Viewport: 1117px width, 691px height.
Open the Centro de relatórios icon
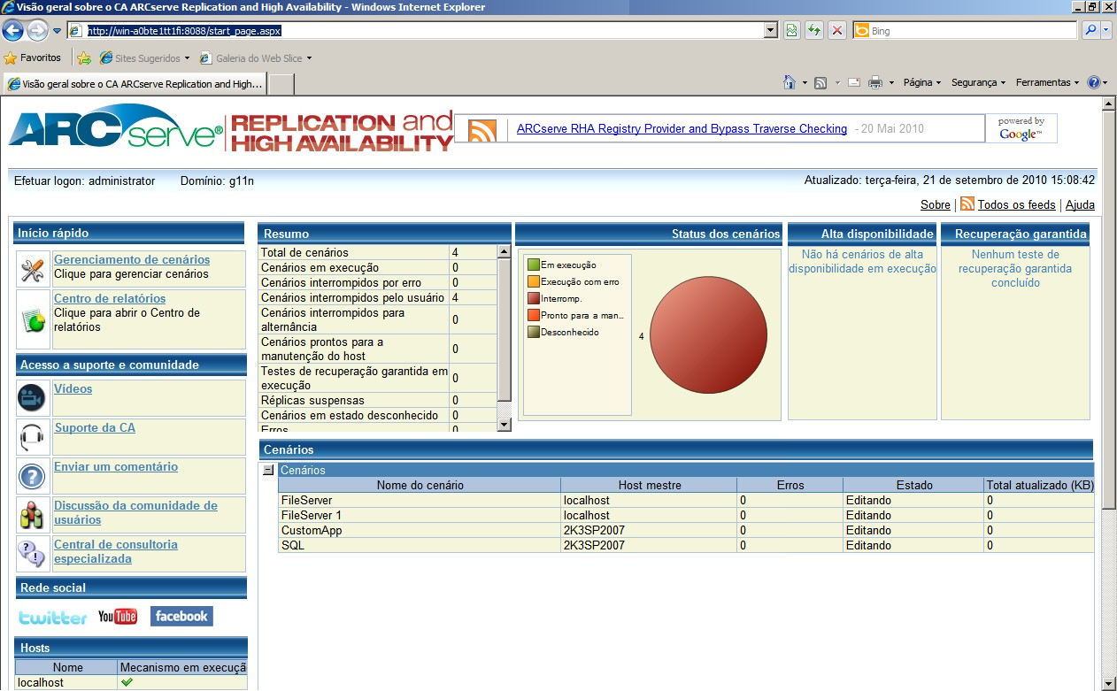[x=33, y=320]
